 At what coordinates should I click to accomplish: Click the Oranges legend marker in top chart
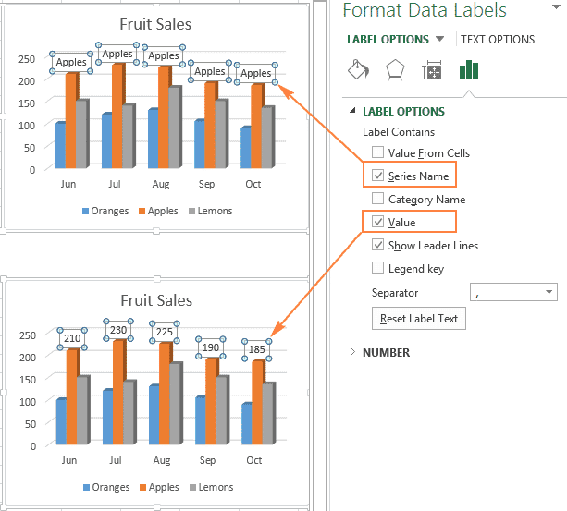point(84,211)
